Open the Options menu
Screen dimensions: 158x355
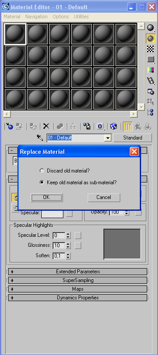(61, 17)
